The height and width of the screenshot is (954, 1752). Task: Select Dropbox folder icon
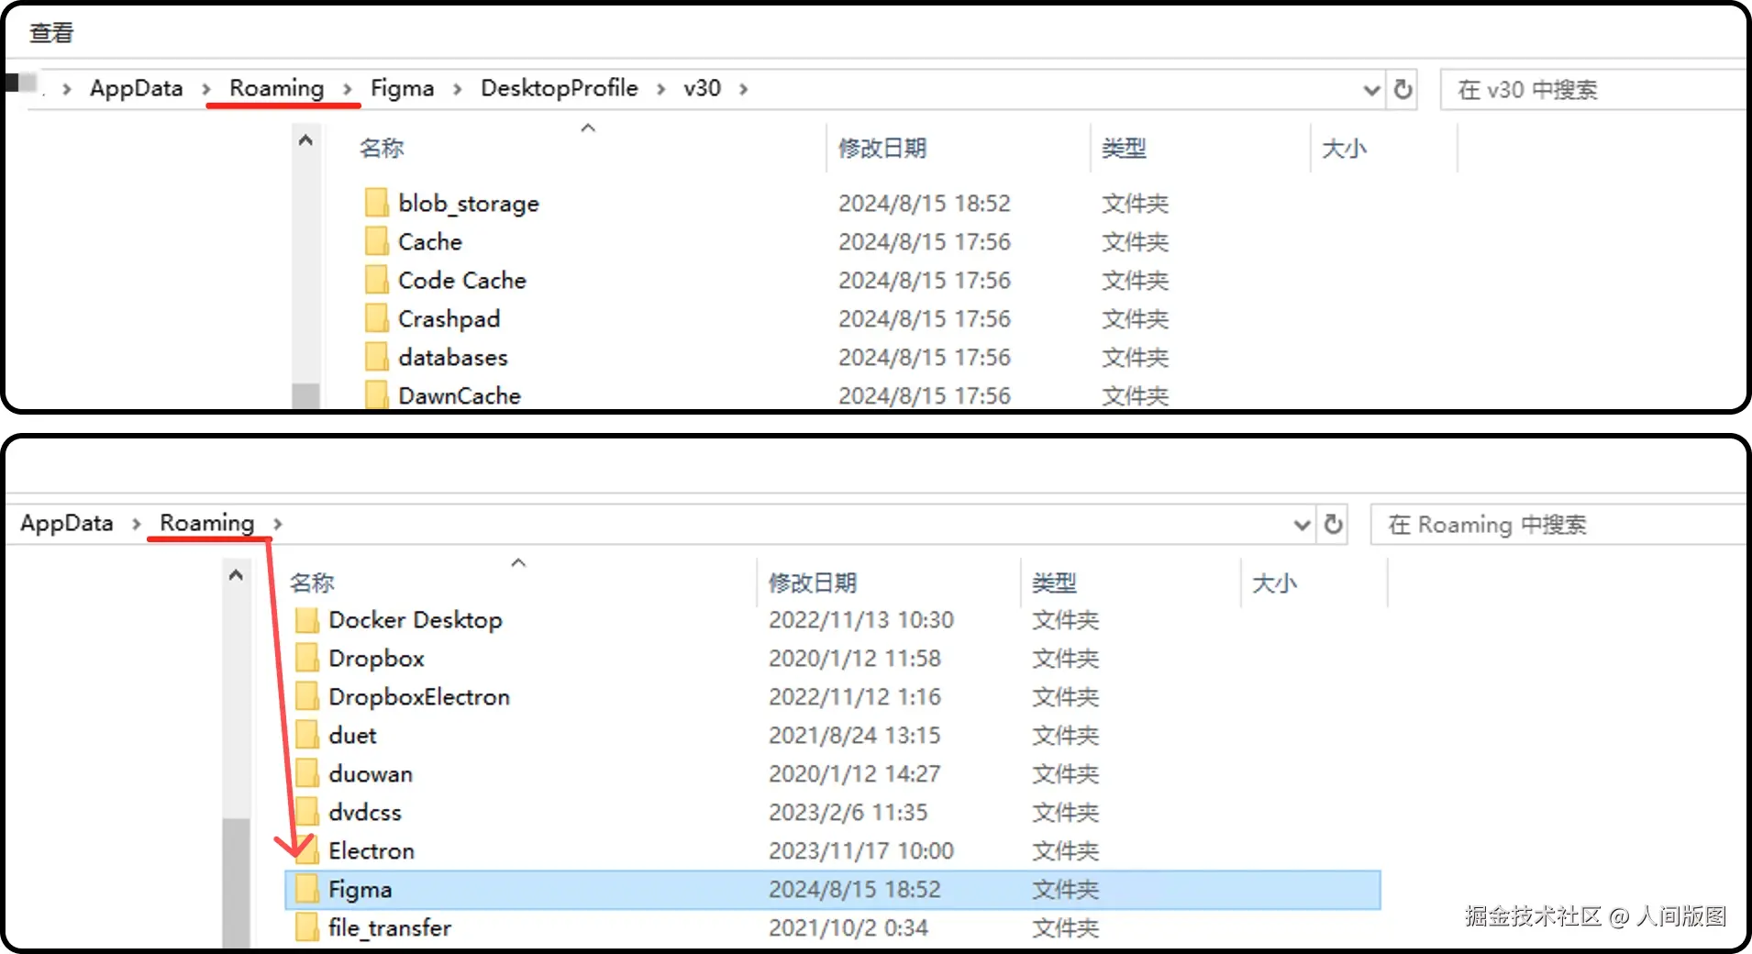pyautogui.click(x=306, y=659)
